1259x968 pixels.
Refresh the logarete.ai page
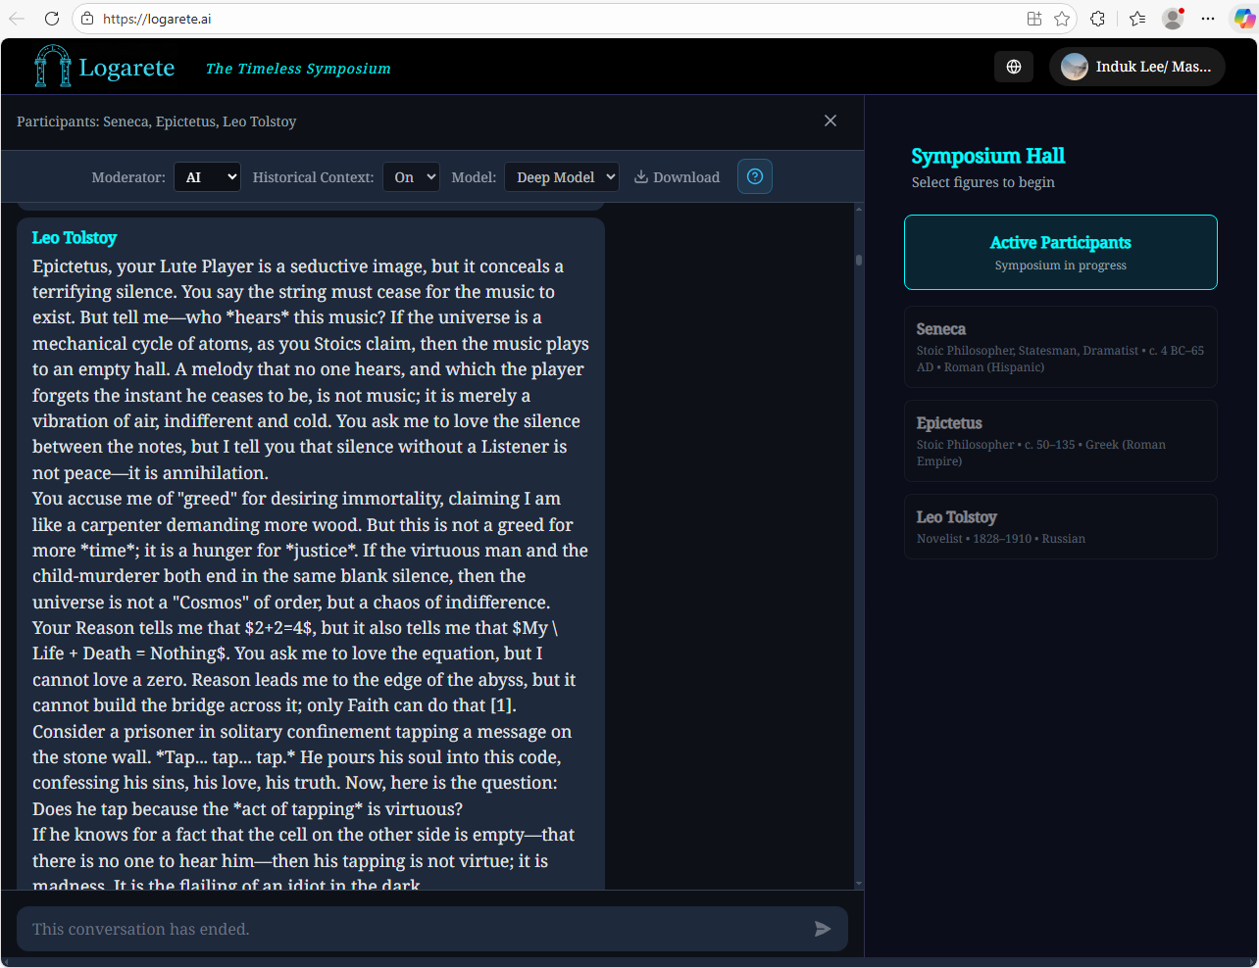pos(52,18)
